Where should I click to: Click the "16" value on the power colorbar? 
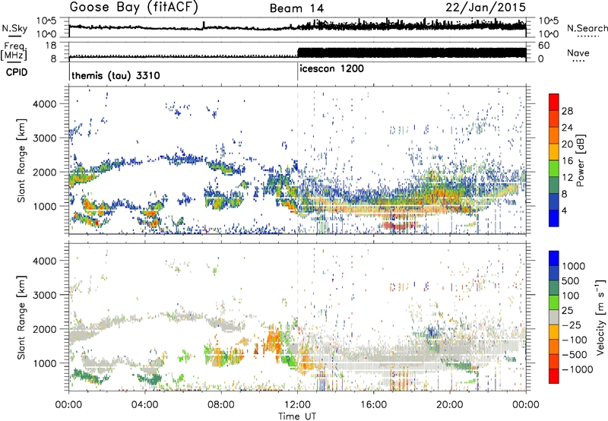567,161
